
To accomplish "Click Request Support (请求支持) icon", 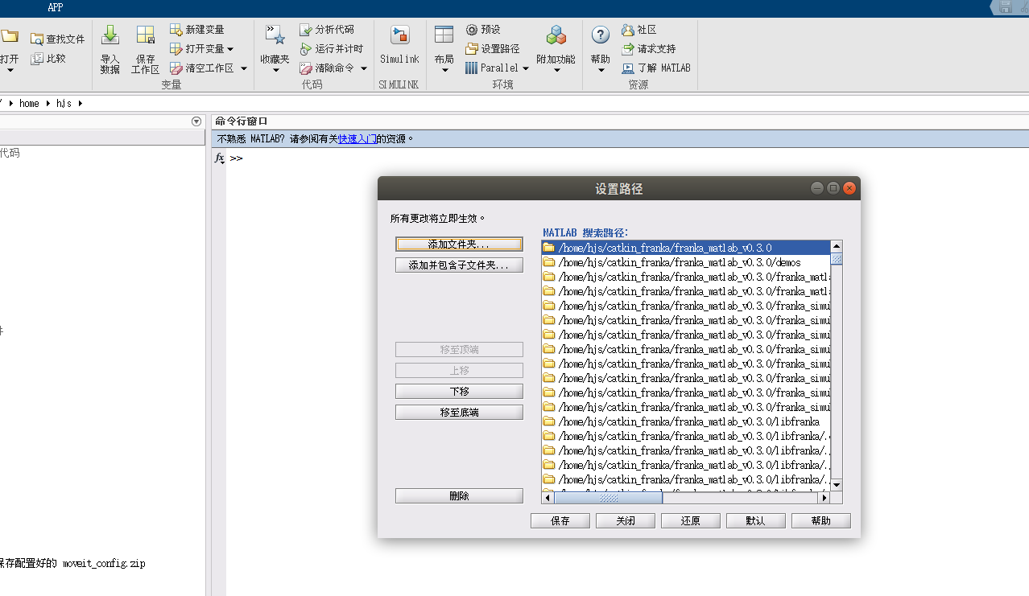I will (628, 48).
